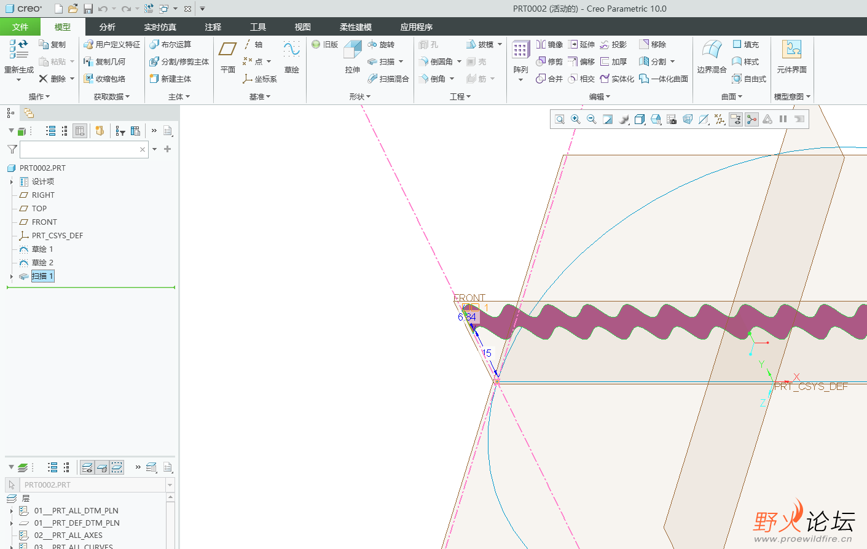Expand the 设计项 node in model tree
The height and width of the screenshot is (549, 867).
point(12,182)
